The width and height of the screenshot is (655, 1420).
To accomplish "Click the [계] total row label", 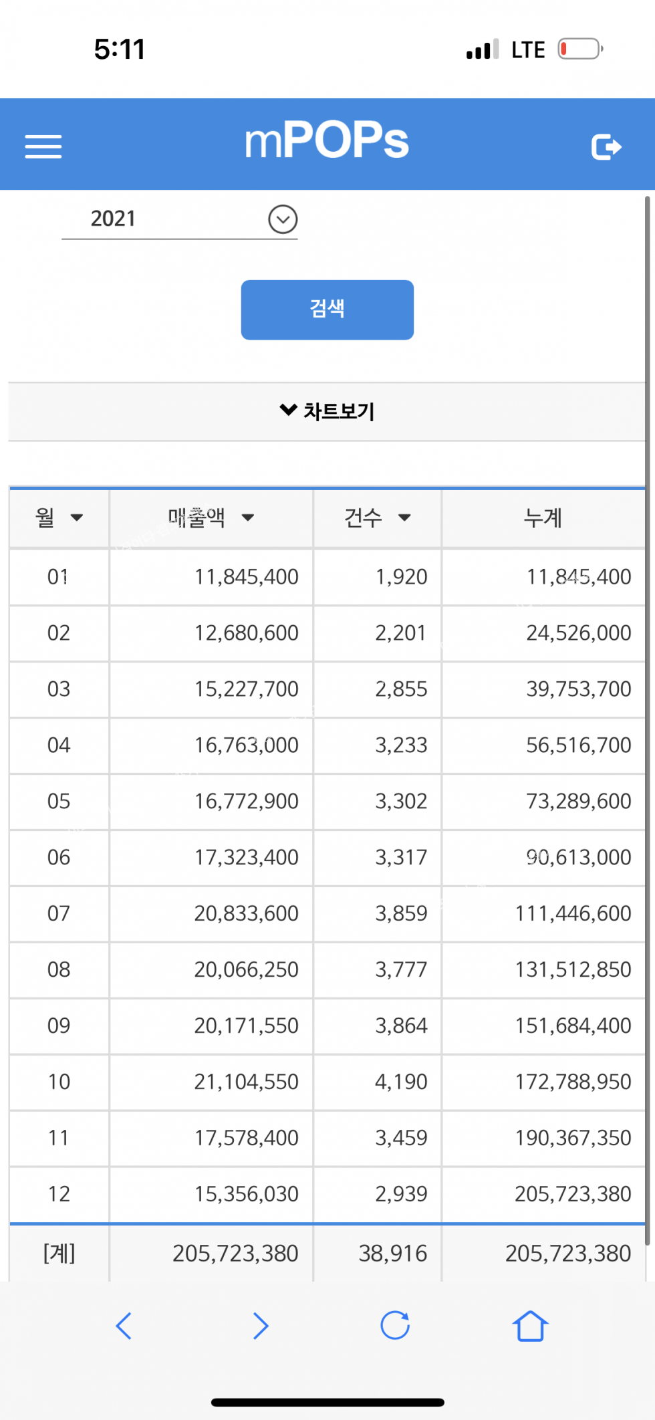I will 59,1253.
